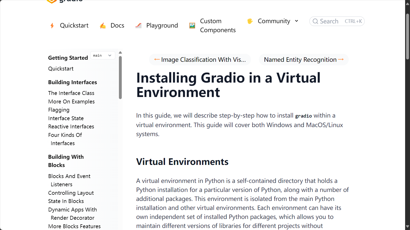Viewport: 410px width, 230px height.
Task: Click the Gradio logo at top
Action: (65, 1)
